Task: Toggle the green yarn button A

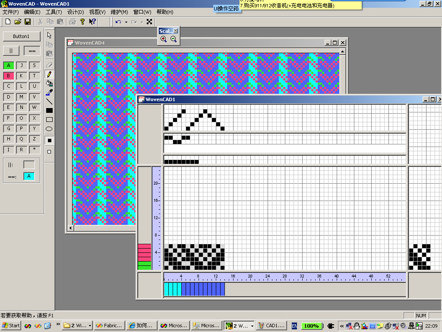Action: [x=9, y=65]
